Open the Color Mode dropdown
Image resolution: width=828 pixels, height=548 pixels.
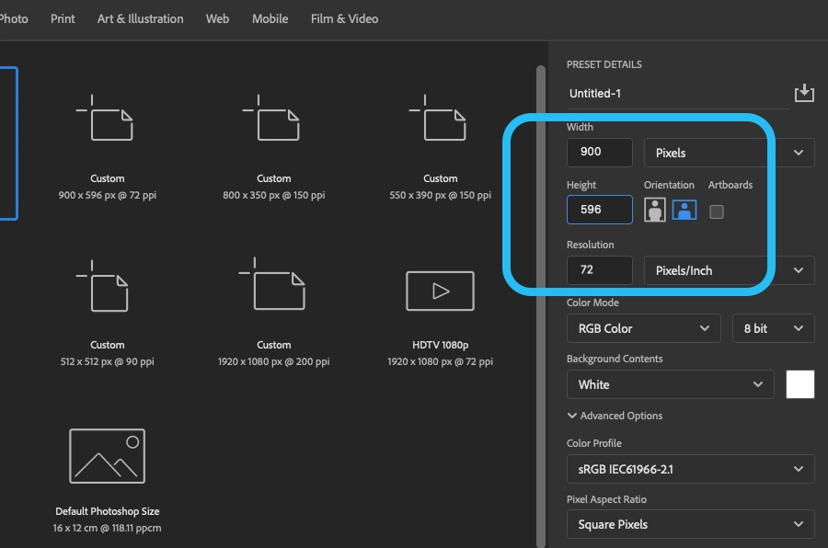pyautogui.click(x=643, y=328)
